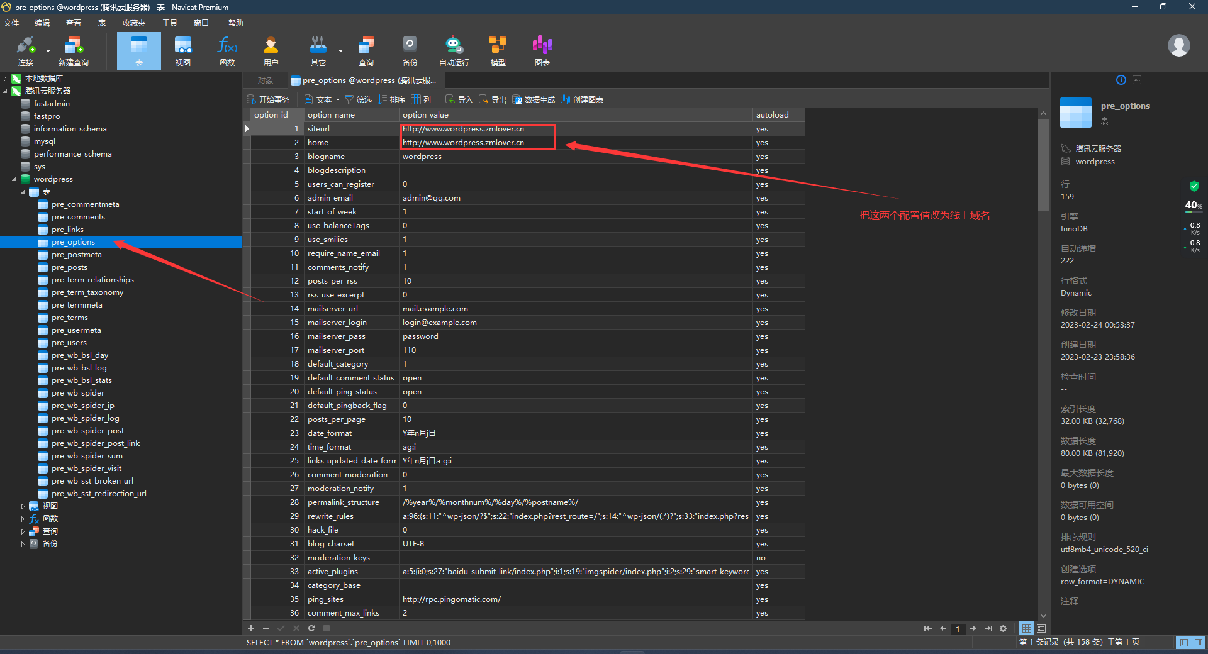Open the 工具 (Tools) menu
This screenshot has height=654, width=1208.
170,23
